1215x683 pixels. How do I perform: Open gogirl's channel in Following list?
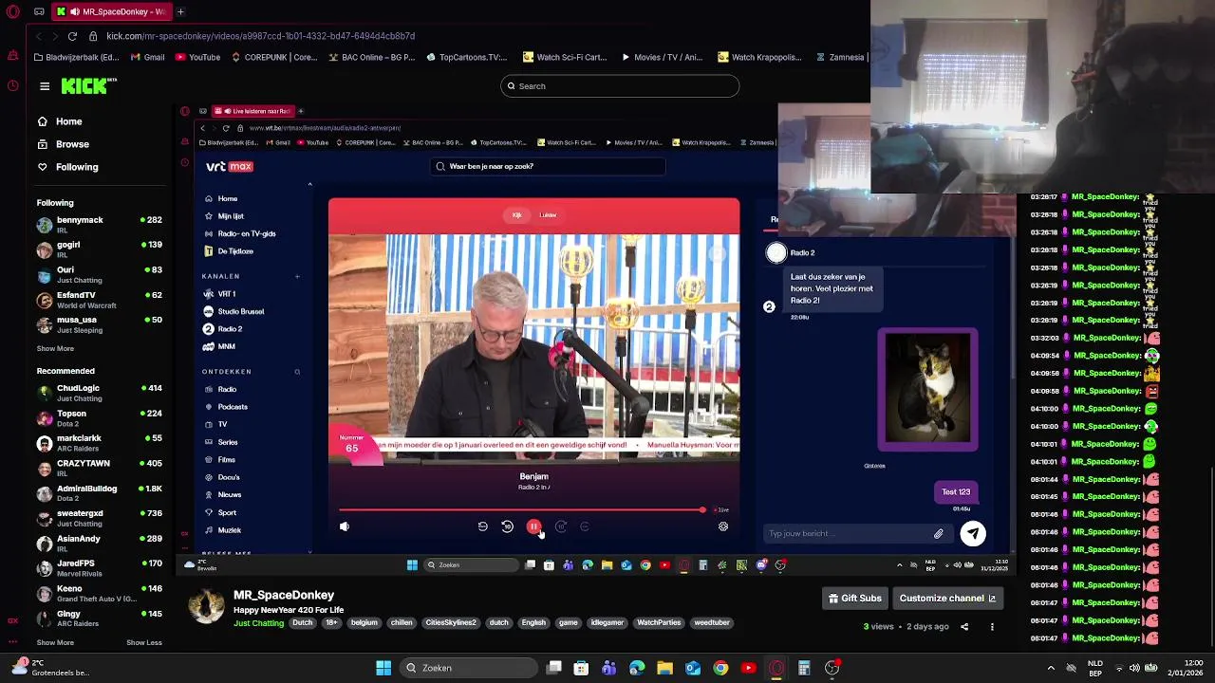pyautogui.click(x=100, y=249)
